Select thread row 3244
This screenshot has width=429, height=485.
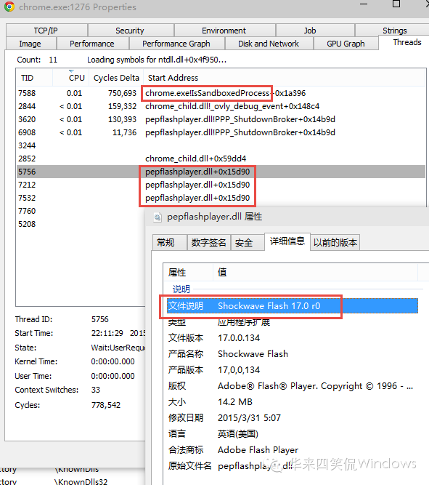221,145
